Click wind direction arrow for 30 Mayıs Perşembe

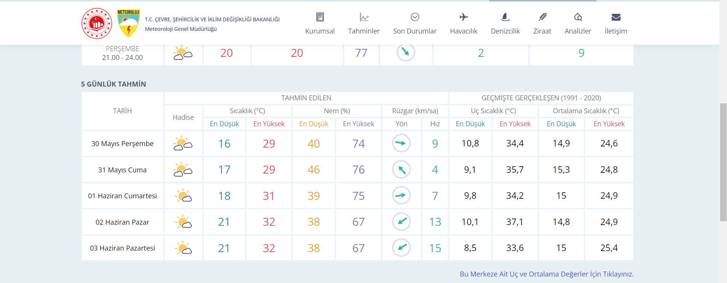click(401, 143)
